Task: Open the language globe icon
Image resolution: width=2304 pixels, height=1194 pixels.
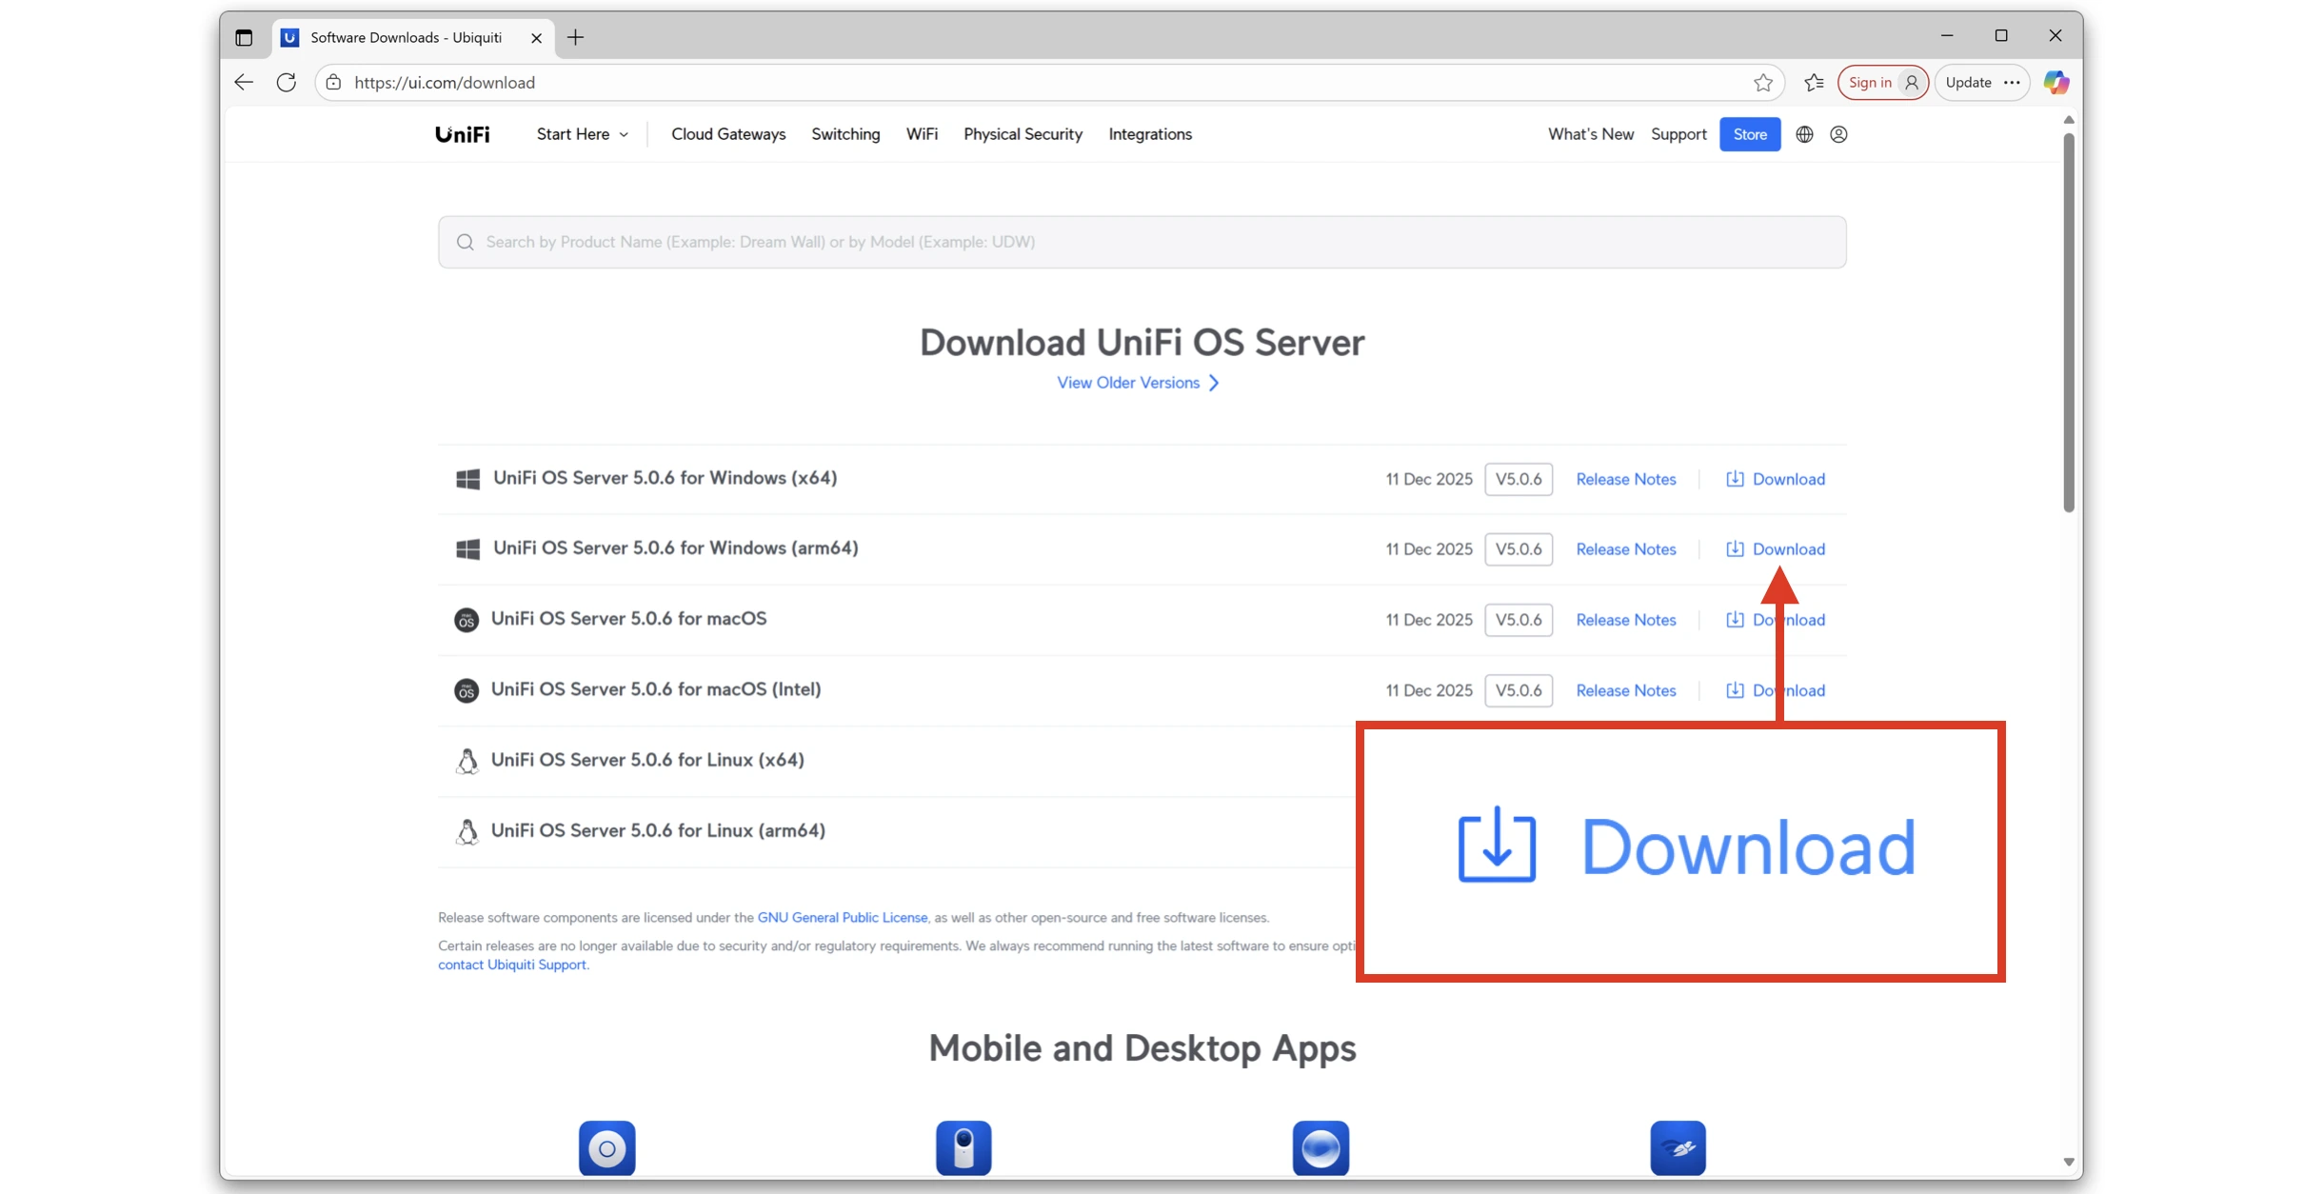Action: click(x=1804, y=134)
